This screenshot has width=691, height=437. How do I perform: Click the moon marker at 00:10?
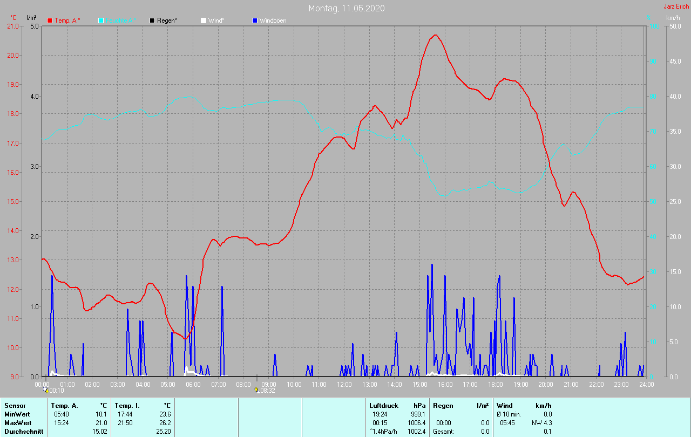click(46, 390)
